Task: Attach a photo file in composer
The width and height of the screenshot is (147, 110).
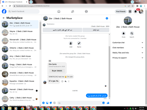Action: point(47,103)
